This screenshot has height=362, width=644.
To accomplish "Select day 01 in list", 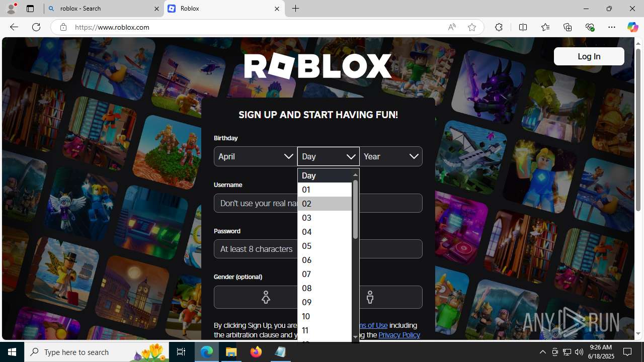I will pyautogui.click(x=325, y=190).
